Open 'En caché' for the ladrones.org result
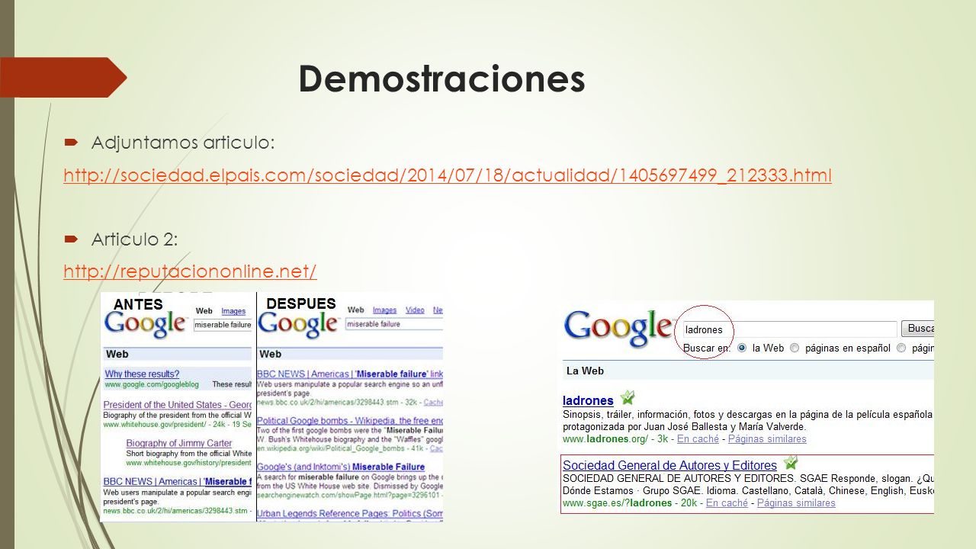 699,439
